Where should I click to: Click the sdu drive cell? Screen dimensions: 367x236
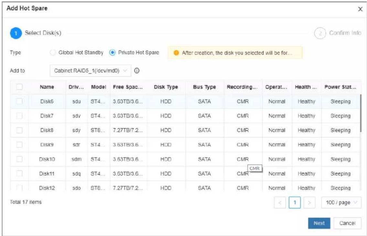(x=77, y=101)
